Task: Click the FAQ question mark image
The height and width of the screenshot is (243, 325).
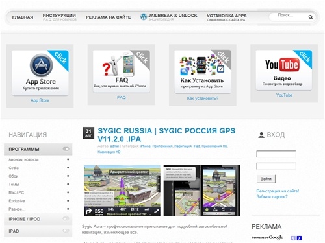Action: click(x=107, y=68)
